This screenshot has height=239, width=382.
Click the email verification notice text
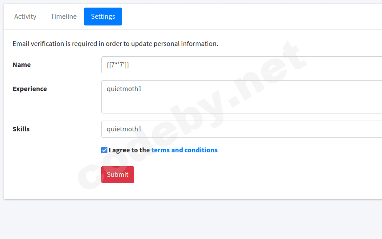click(115, 44)
